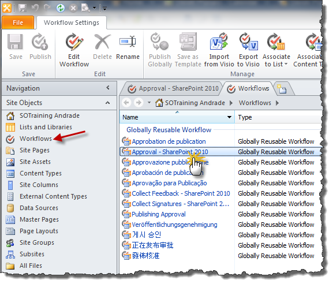Screen dimensions: 333x284
Task: Click the Forward navigation arrow
Action: [139, 103]
